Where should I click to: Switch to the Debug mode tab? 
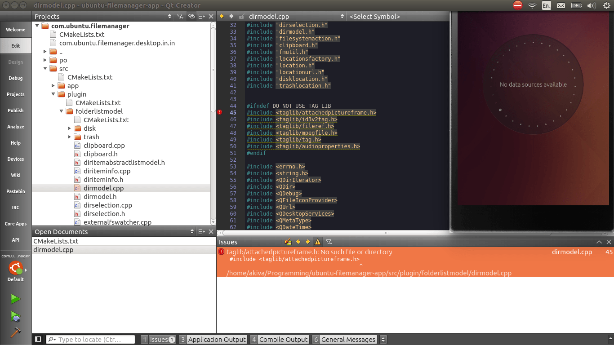[15, 78]
